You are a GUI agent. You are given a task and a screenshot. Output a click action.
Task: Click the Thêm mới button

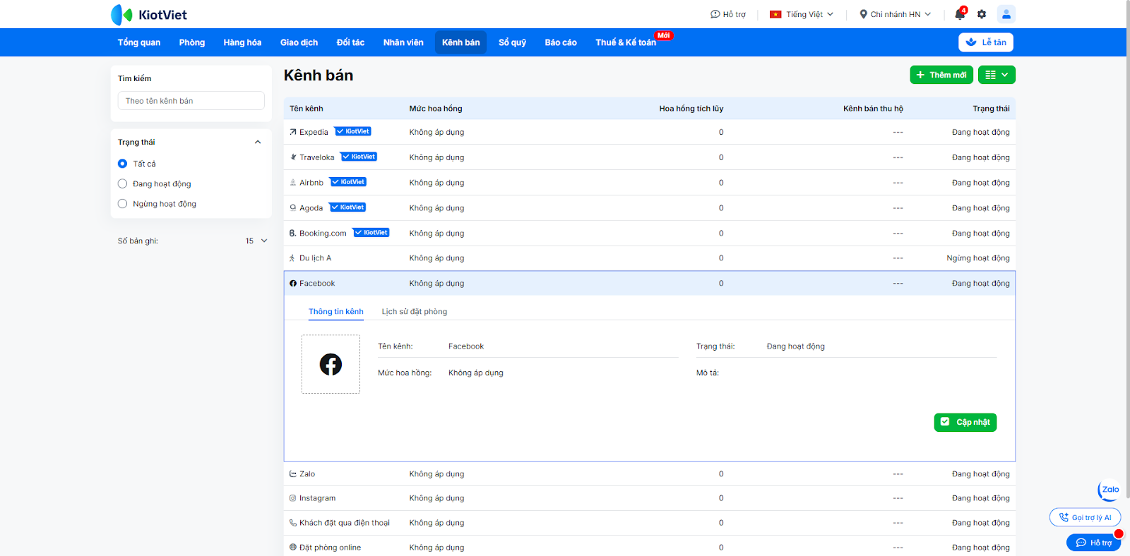click(941, 75)
